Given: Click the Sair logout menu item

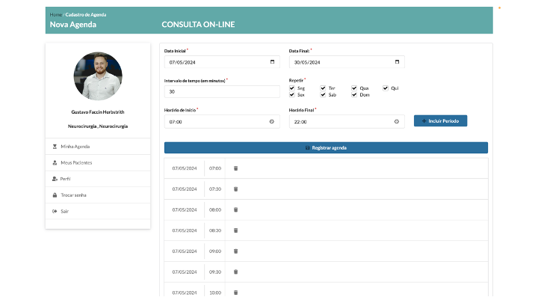Looking at the screenshot, I should [x=65, y=211].
